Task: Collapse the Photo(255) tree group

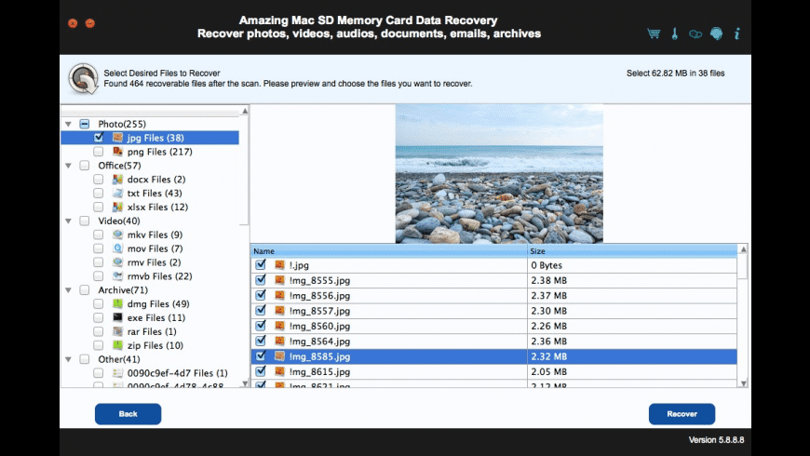Action: coord(68,124)
